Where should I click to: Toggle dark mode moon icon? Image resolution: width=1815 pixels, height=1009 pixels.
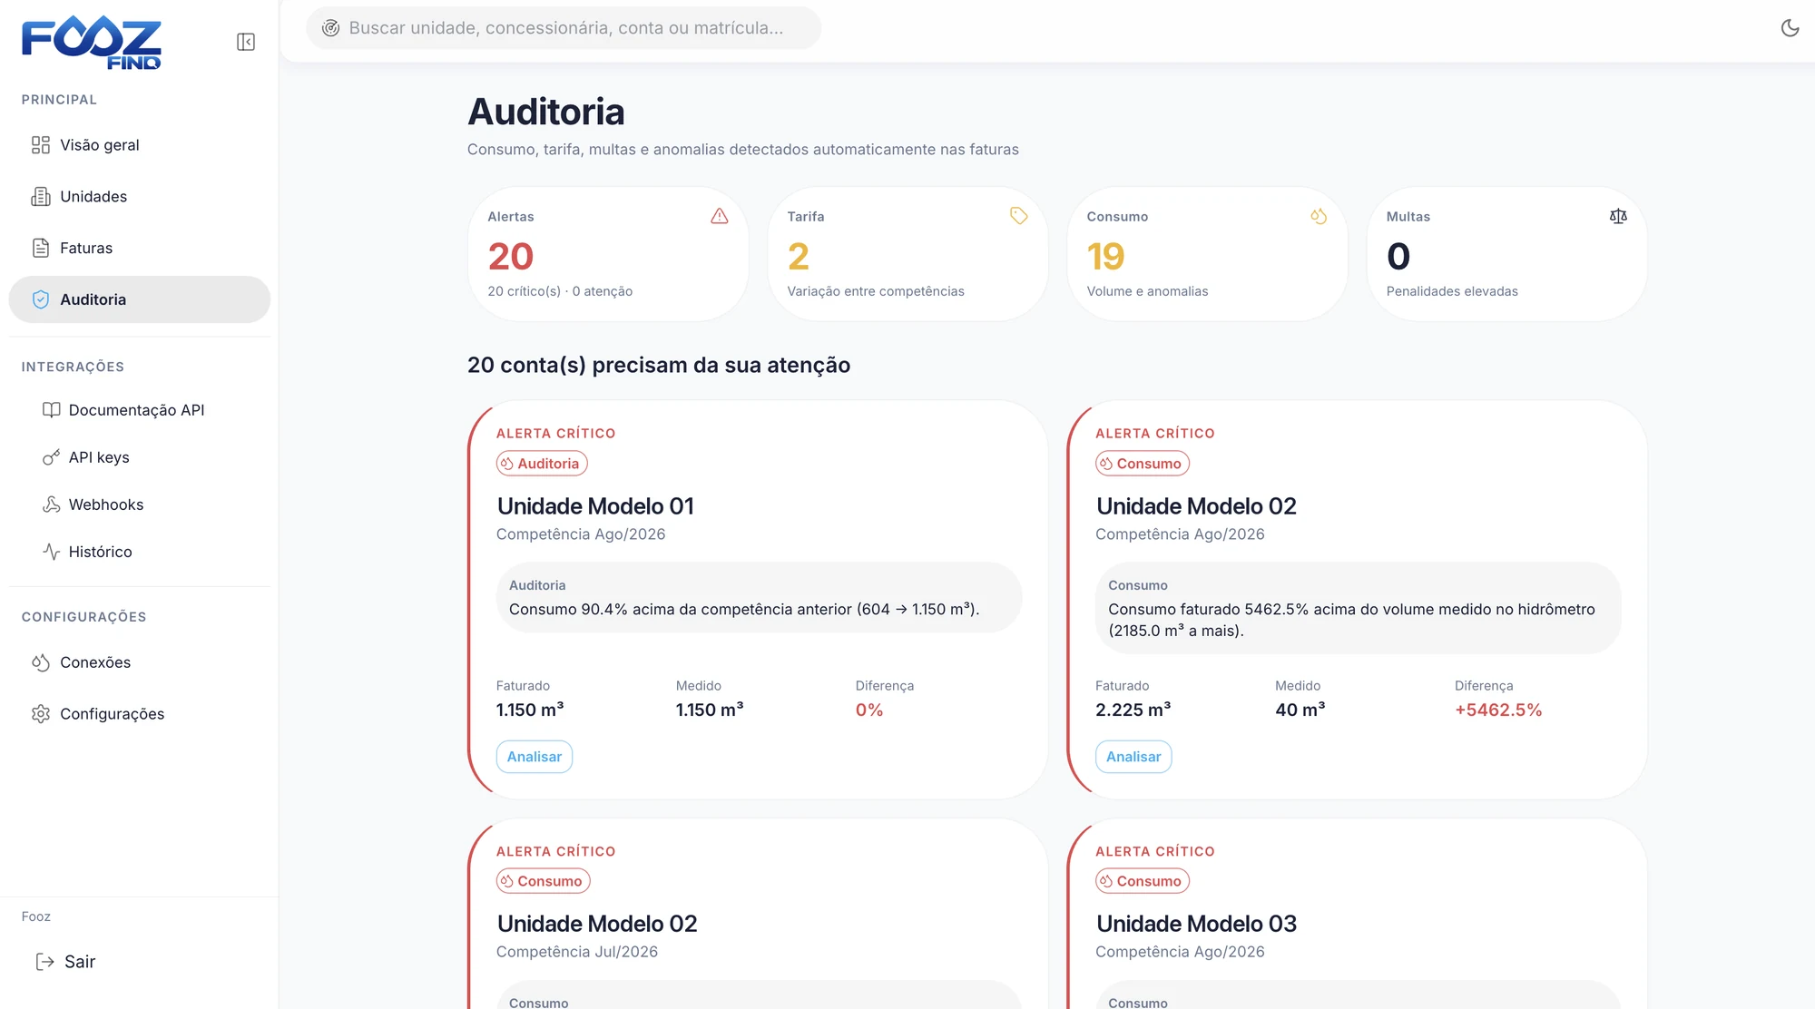pyautogui.click(x=1790, y=28)
